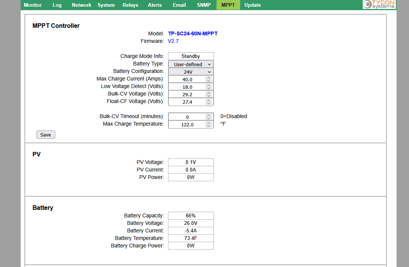Viewport: 409px width, 267px height.
Task: Click the Bulk-CV Timeout input field
Action: pos(191,117)
